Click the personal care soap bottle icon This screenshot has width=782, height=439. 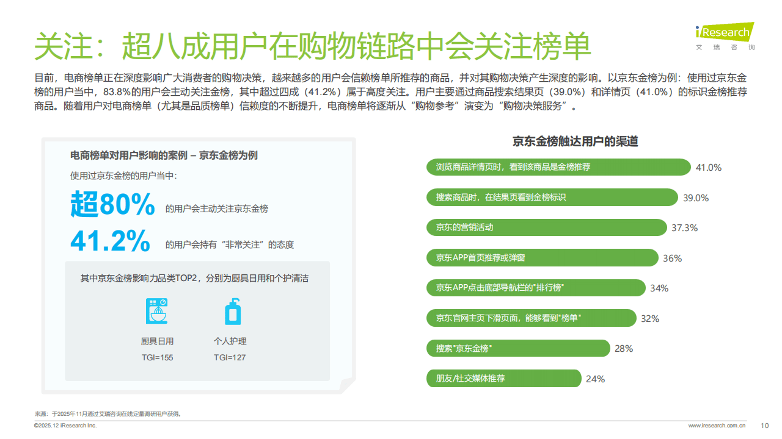(232, 311)
